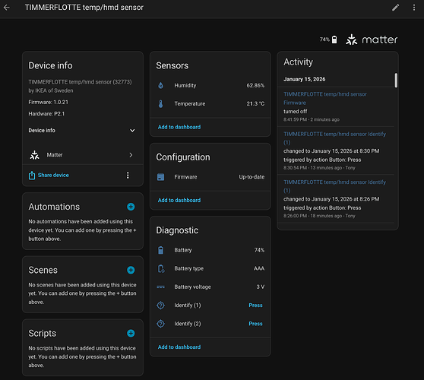The image size is (424, 380).
Task: Click the Identify (1) icon
Action: coord(160,306)
